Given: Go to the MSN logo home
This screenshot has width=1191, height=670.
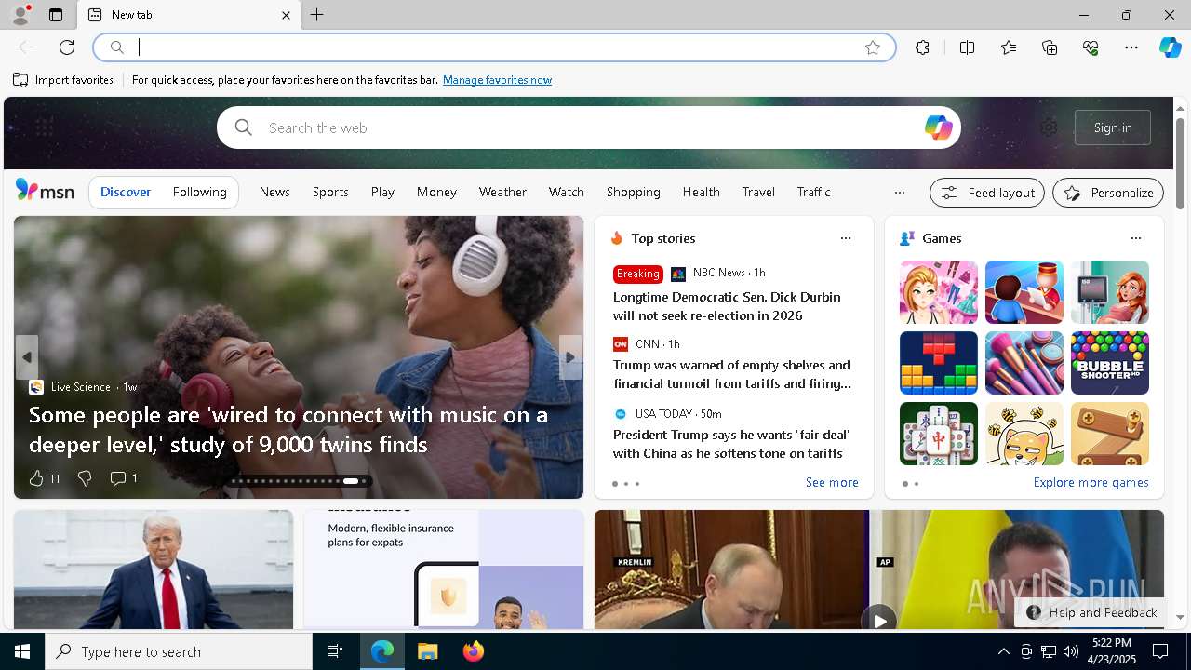Looking at the screenshot, I should (45, 191).
